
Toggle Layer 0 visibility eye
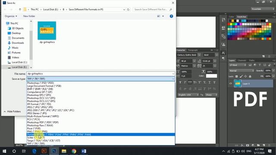[x=230, y=84]
